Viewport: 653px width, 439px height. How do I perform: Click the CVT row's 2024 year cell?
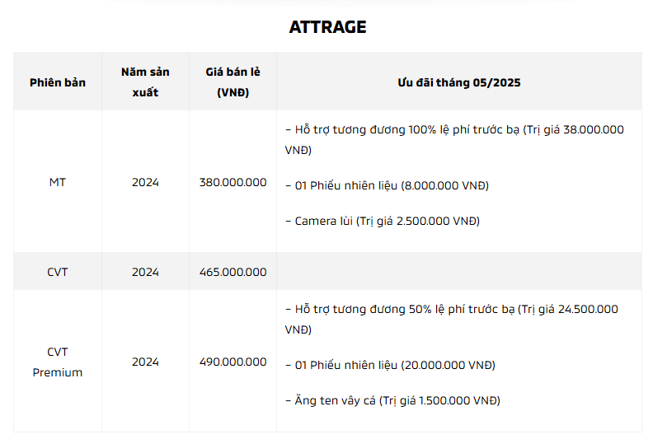[x=145, y=272]
